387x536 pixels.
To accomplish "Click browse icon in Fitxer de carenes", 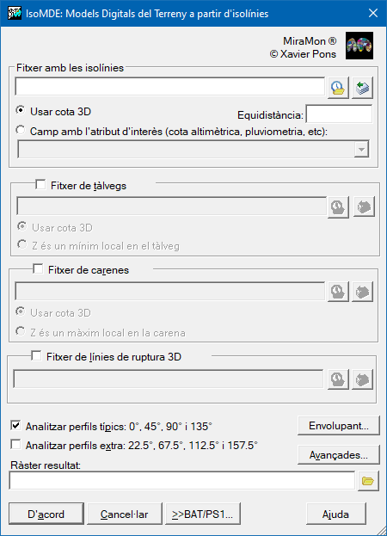I will point(362,292).
